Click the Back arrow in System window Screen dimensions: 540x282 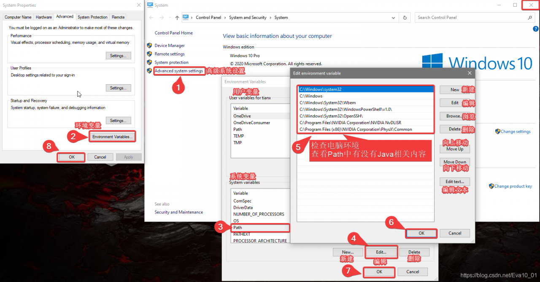pyautogui.click(x=152, y=18)
